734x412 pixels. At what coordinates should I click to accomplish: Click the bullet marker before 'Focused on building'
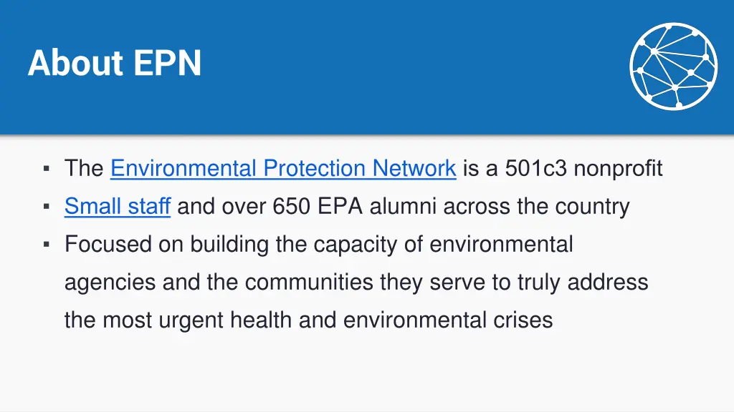pos(47,244)
